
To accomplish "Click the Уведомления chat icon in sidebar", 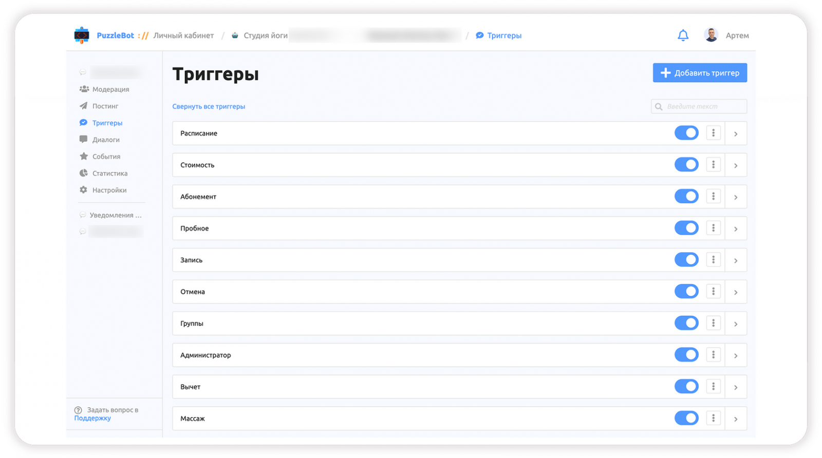I will click(83, 215).
